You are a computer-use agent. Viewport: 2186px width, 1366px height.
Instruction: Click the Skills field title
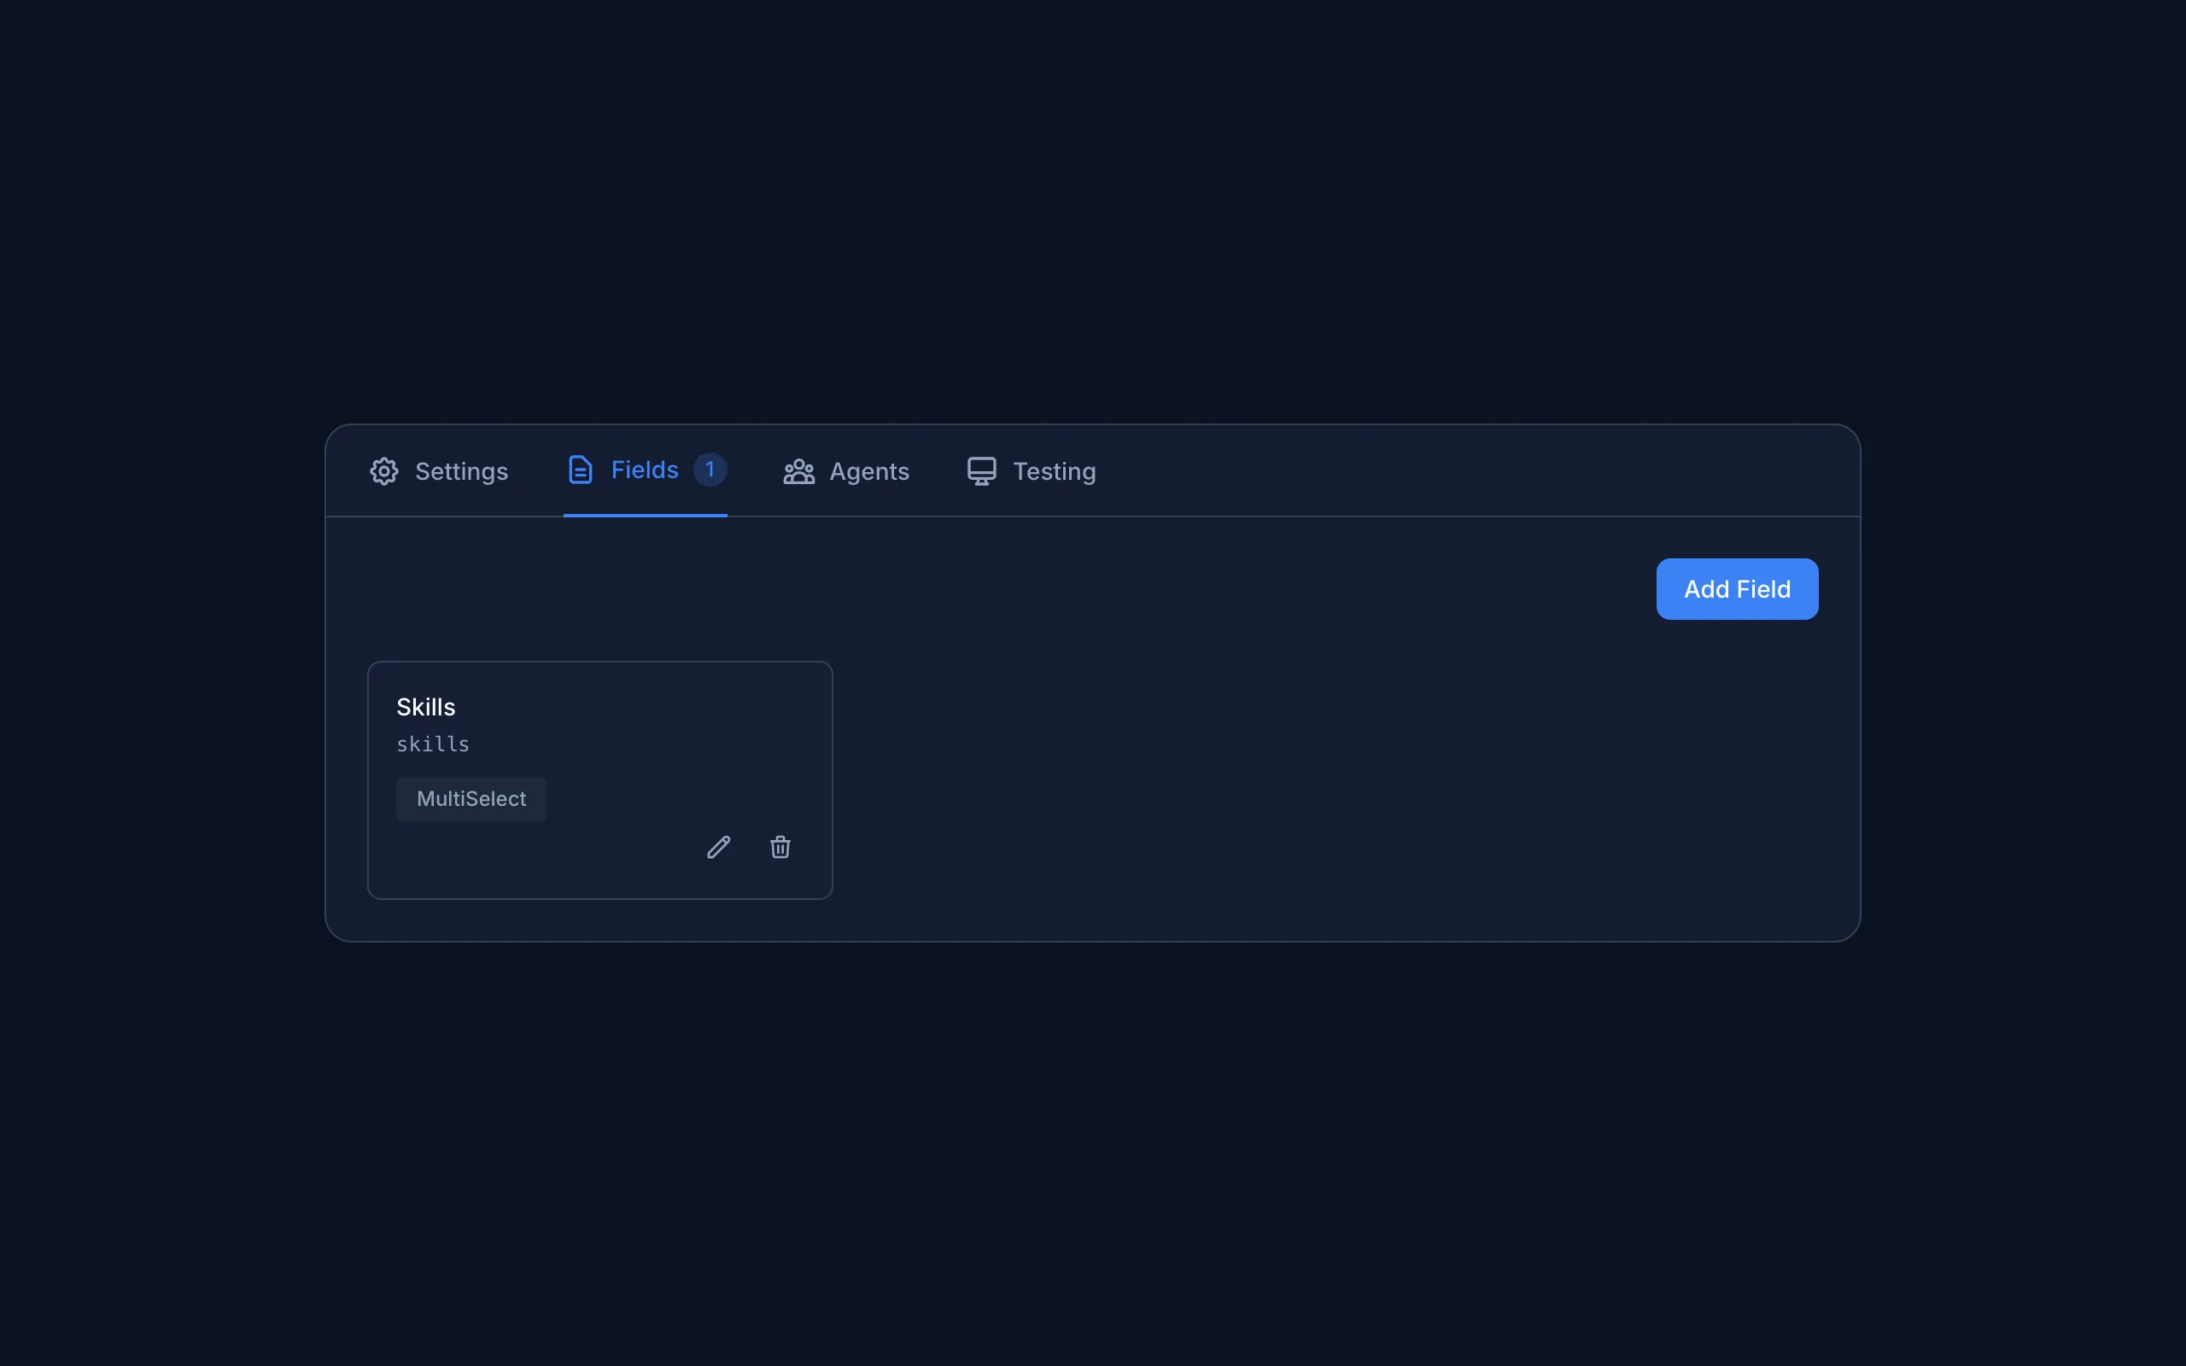pos(425,708)
